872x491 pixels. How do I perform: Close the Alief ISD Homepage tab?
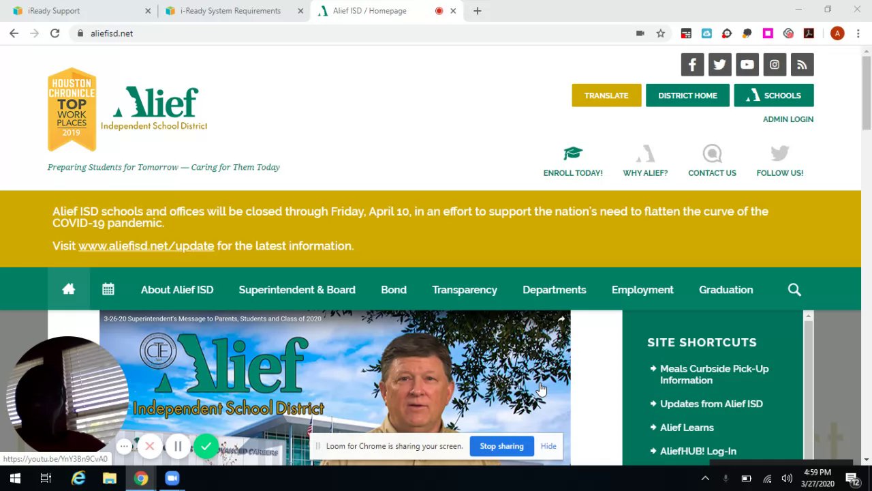pos(453,11)
